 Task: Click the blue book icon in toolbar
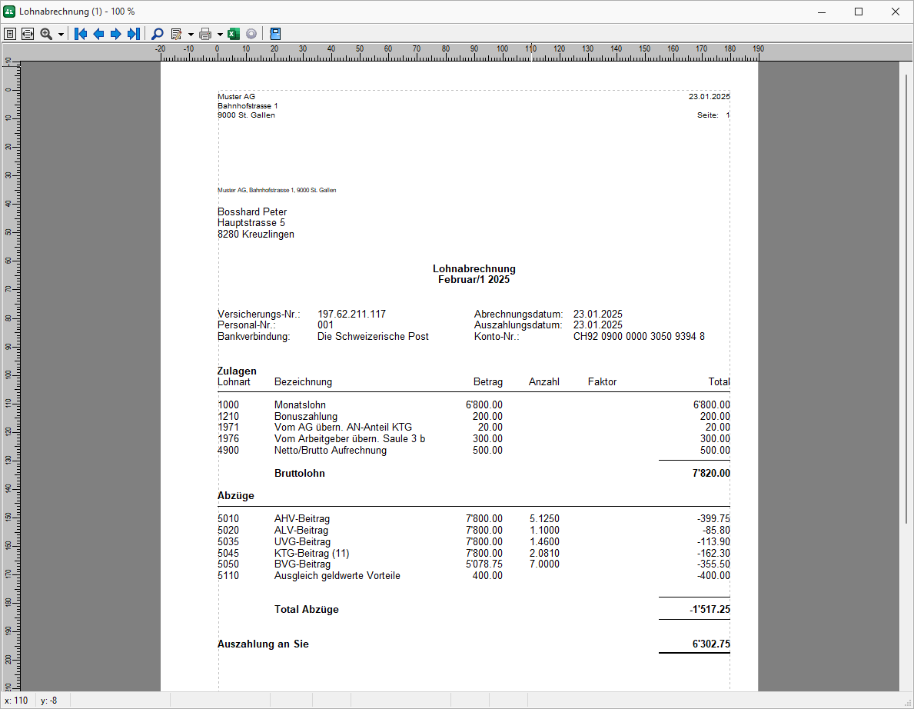coord(275,34)
